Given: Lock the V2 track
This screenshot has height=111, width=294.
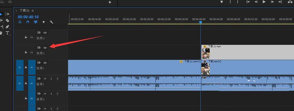Looking at the screenshot, I should (26, 52).
